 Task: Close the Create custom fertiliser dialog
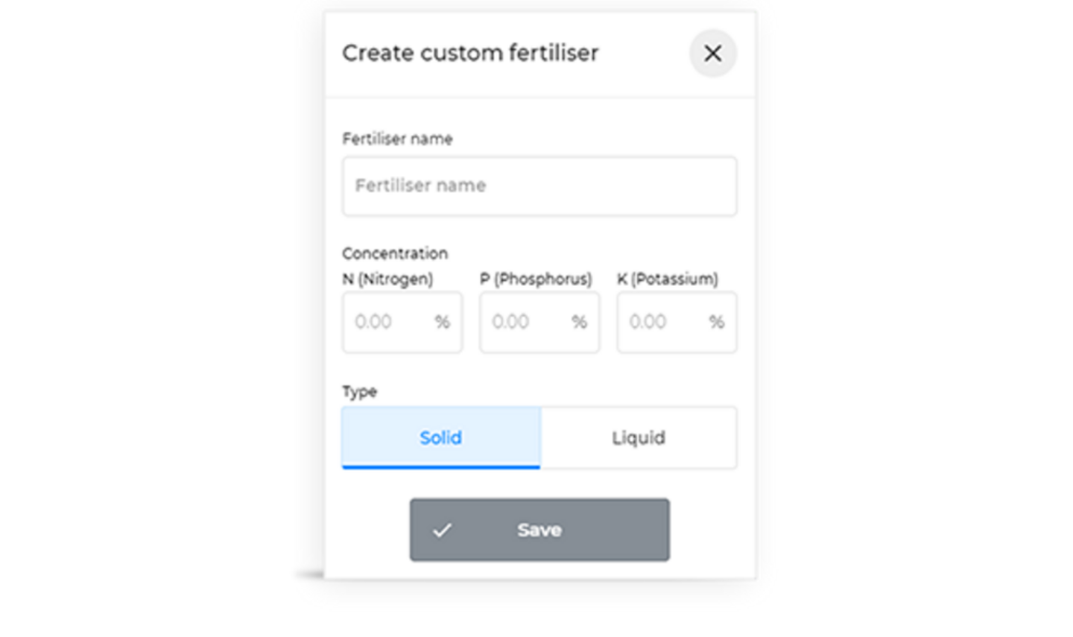[x=712, y=53]
